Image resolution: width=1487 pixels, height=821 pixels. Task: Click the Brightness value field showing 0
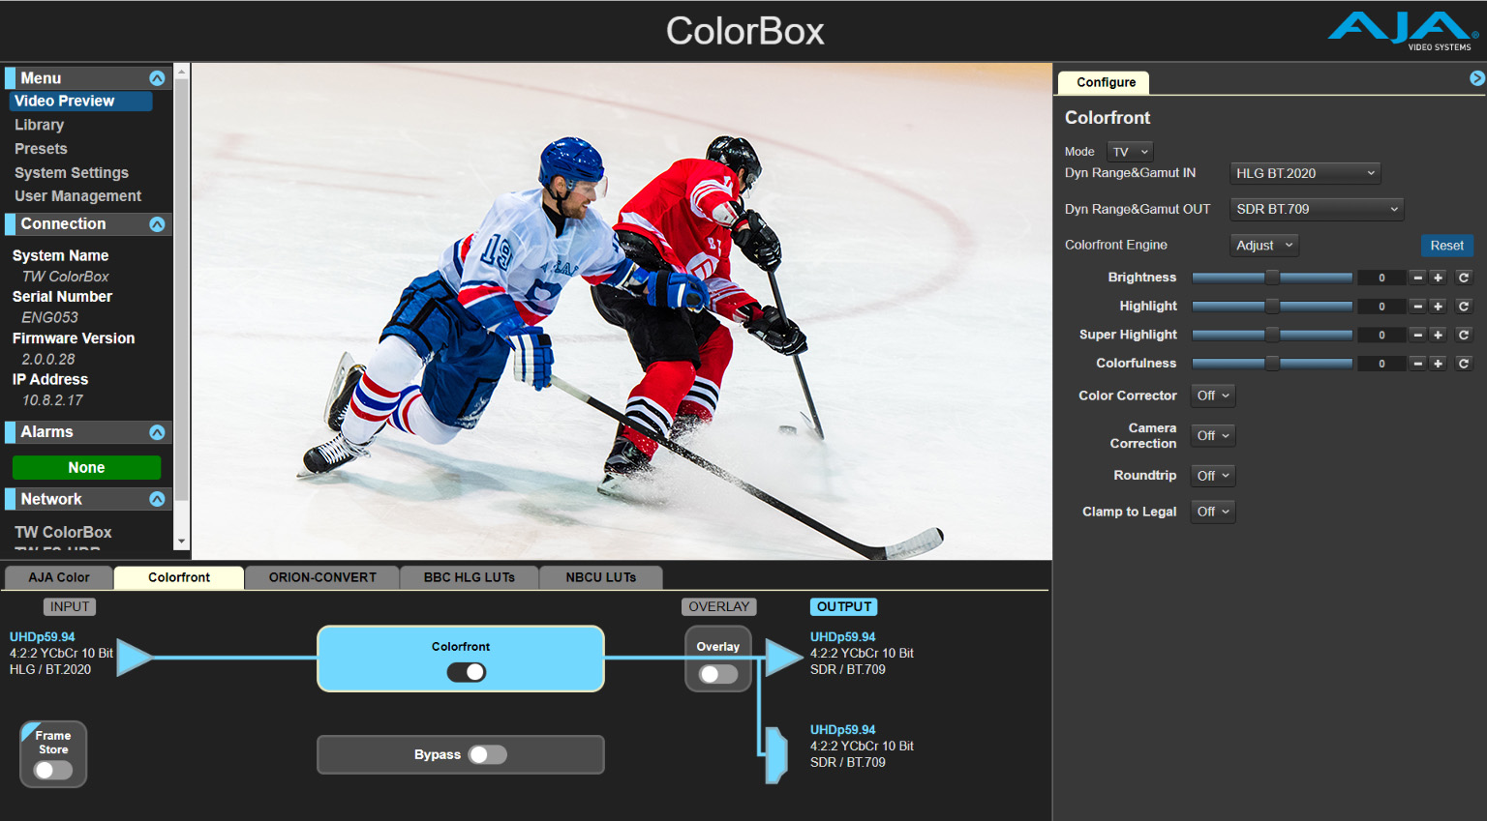click(x=1381, y=278)
